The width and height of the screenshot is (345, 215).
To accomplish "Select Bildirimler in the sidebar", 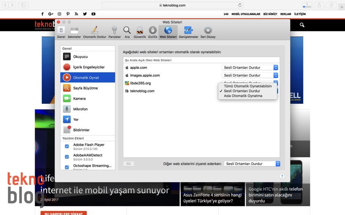I will [x=88, y=130].
